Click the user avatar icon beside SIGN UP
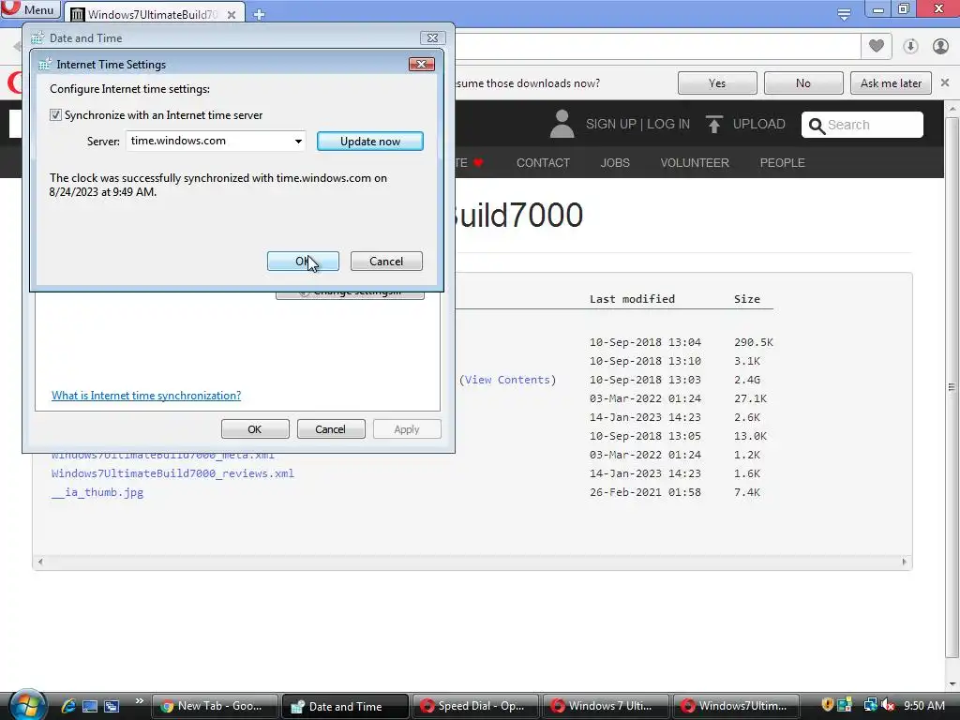960x720 pixels. pyautogui.click(x=562, y=124)
